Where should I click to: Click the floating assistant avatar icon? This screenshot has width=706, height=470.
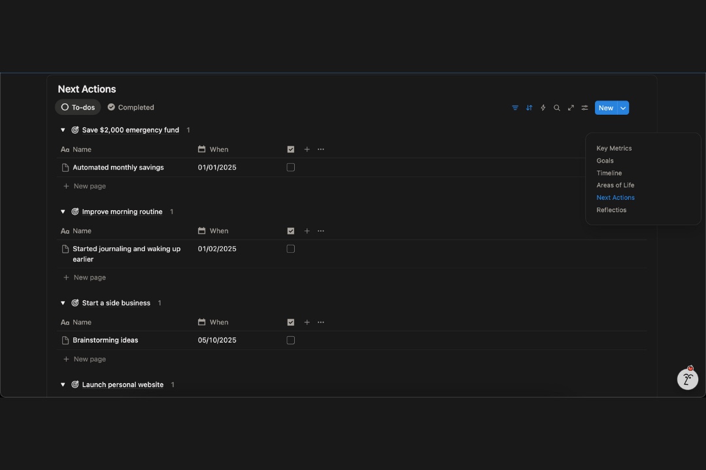coord(687,379)
